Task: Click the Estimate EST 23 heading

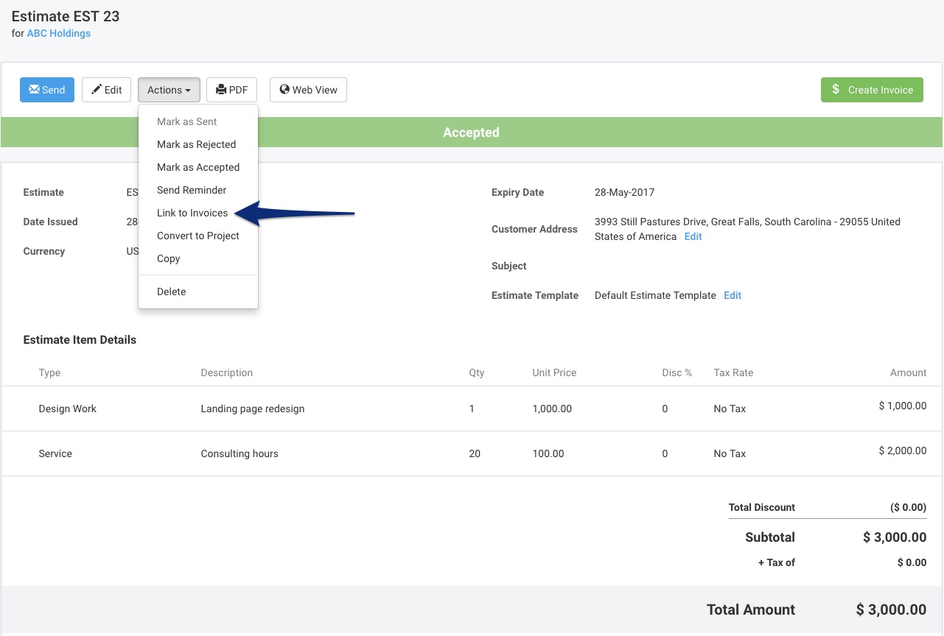Action: 66,16
